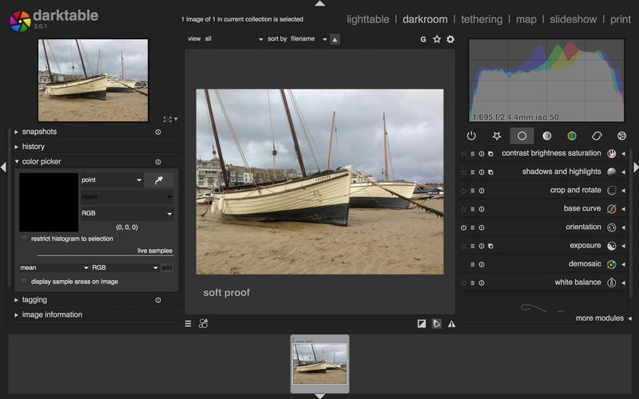Check display sample areas on image

[x=25, y=282]
